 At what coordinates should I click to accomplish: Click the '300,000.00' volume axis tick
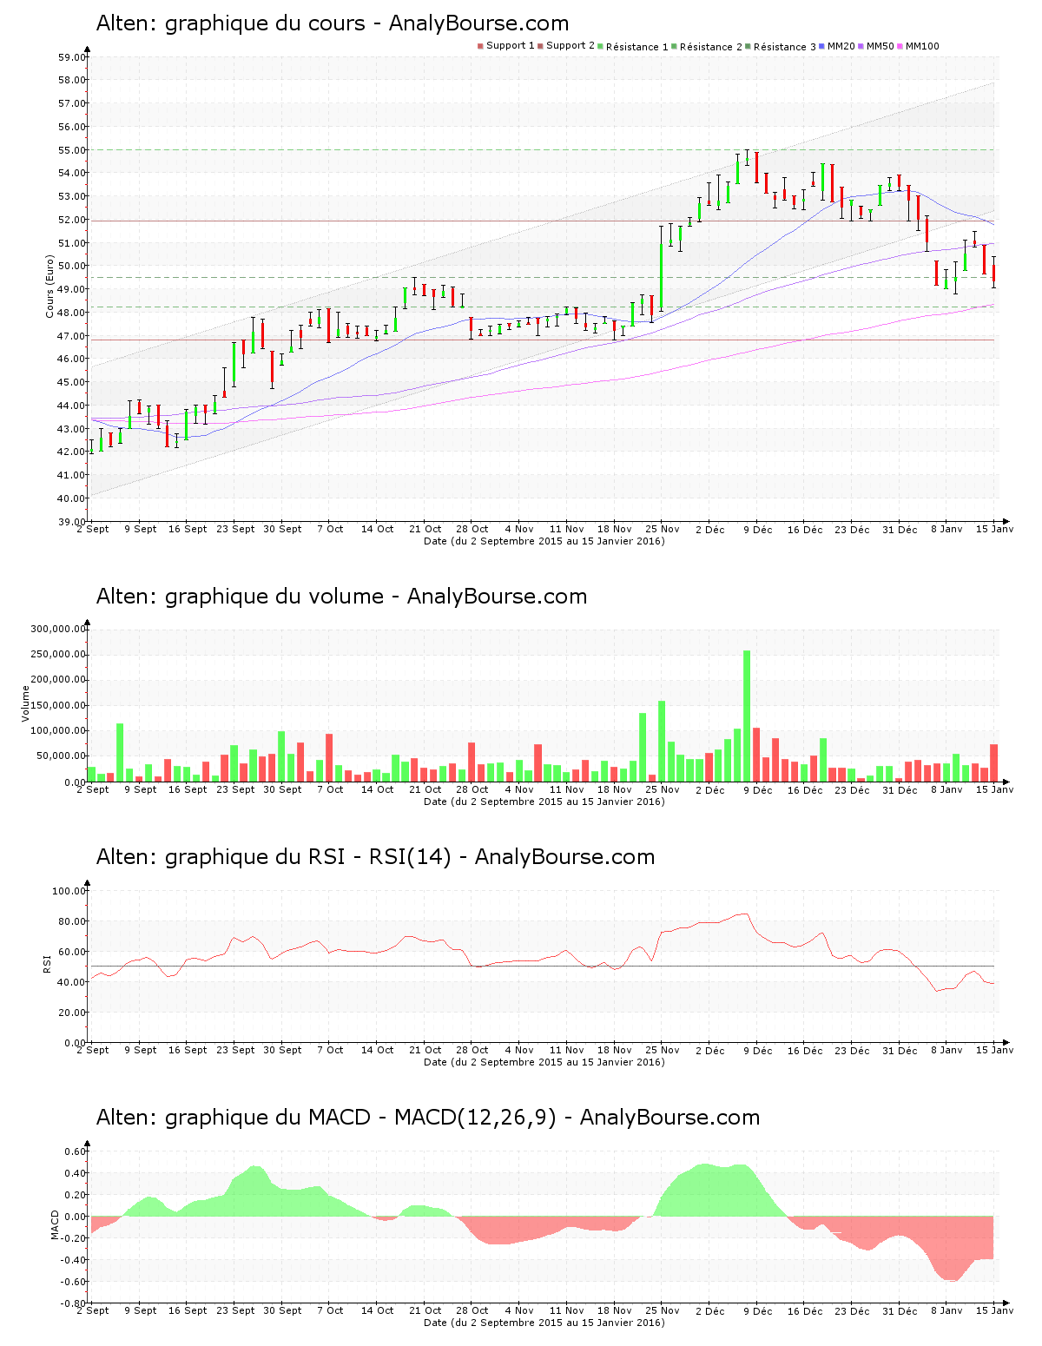(57, 629)
